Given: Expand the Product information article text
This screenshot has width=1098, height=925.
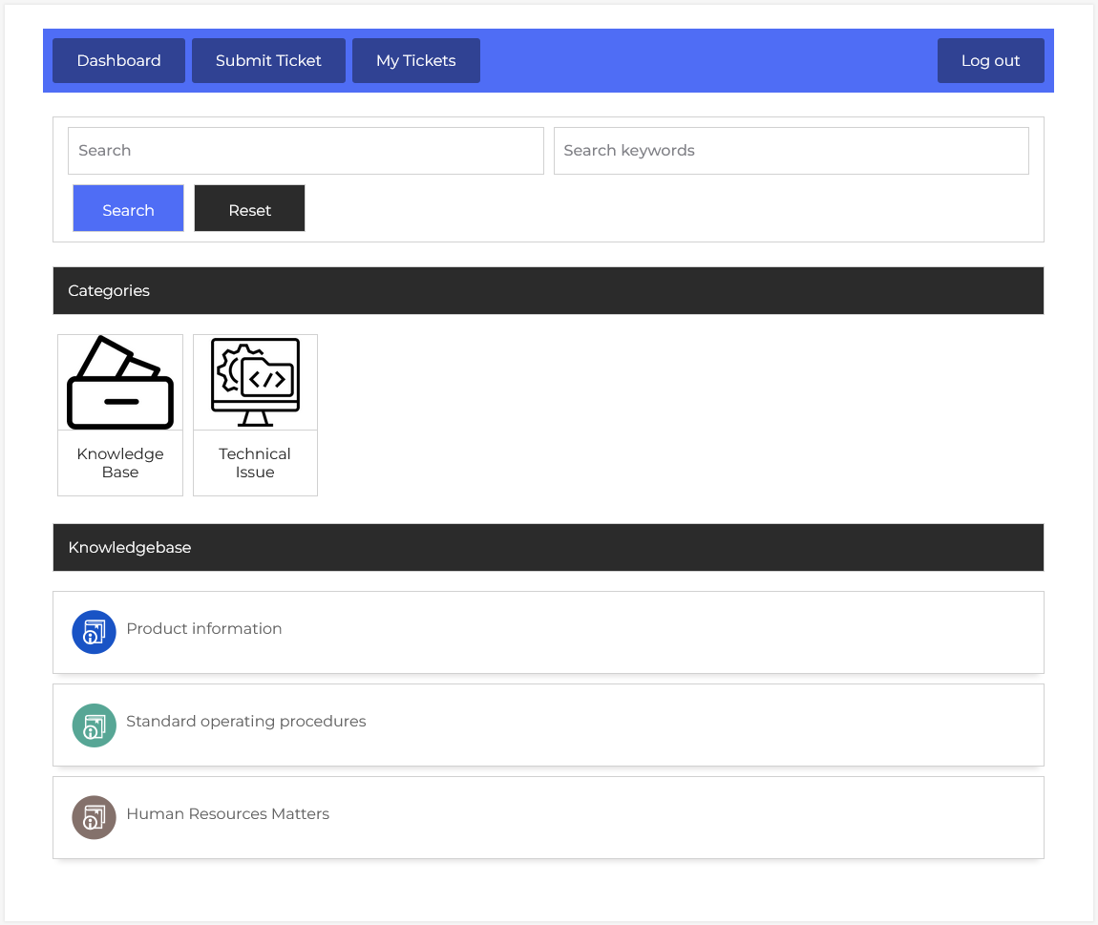Looking at the screenshot, I should (204, 629).
